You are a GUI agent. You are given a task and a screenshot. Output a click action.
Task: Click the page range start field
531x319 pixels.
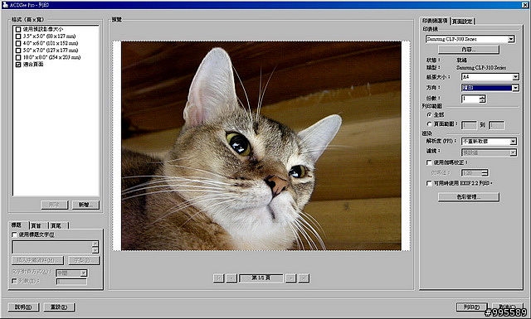[x=470, y=125]
